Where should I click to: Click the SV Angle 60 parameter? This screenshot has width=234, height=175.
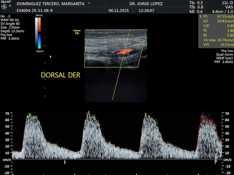point(10,24)
